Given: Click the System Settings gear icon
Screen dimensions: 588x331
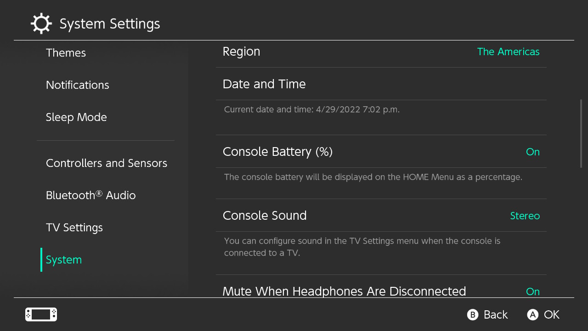Looking at the screenshot, I should (x=41, y=23).
